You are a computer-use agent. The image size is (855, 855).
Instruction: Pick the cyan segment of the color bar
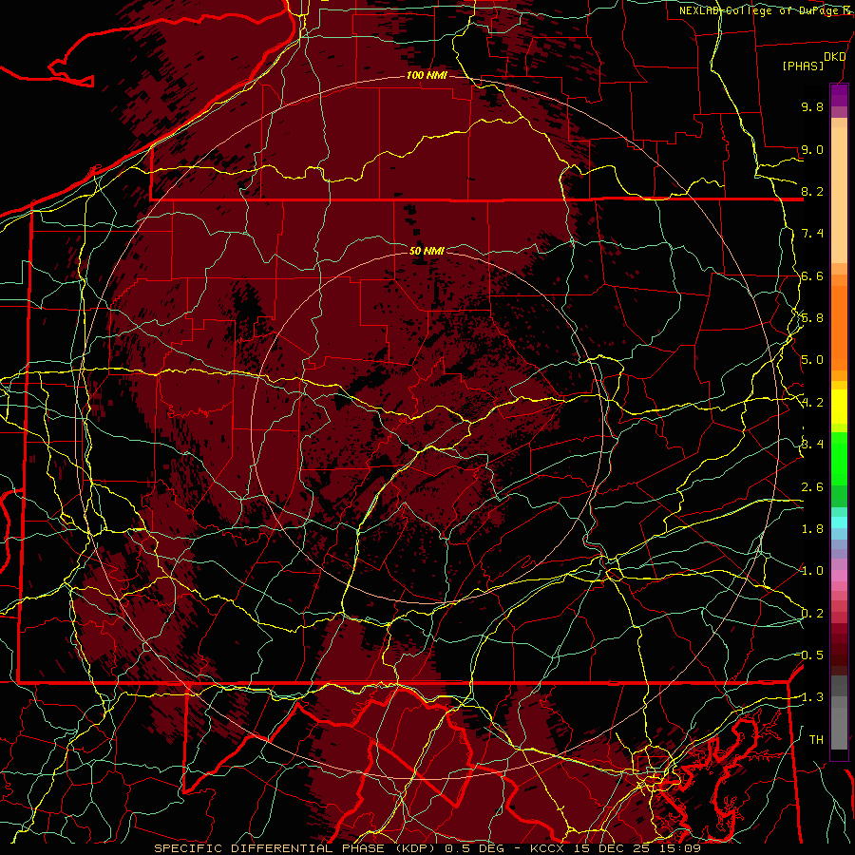point(839,522)
